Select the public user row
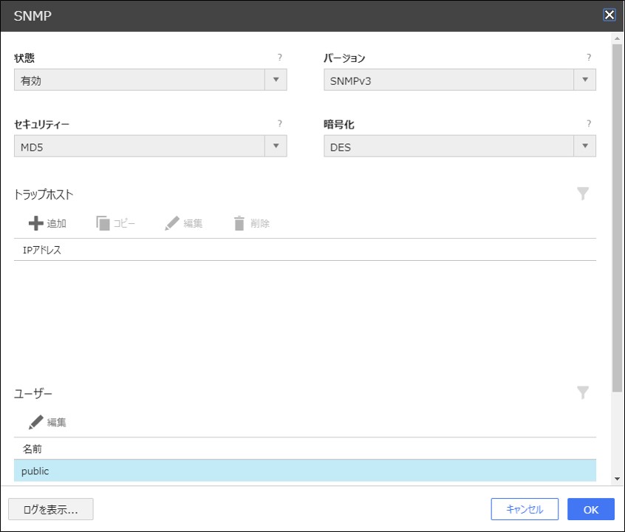The image size is (625, 532). [304, 471]
